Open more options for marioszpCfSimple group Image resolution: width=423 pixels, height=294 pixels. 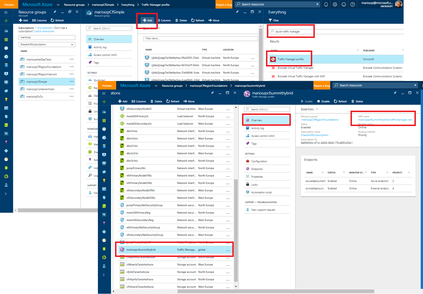click(x=72, y=82)
